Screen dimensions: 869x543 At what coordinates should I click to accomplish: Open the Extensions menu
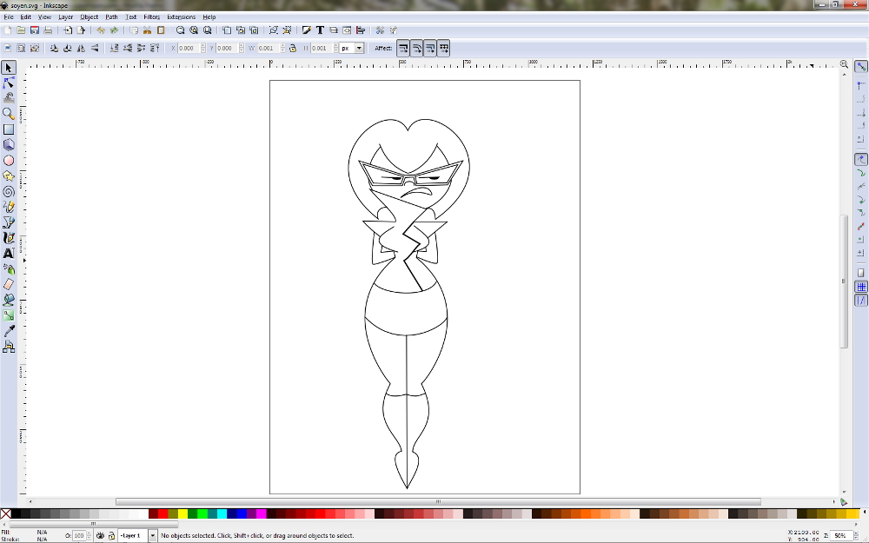coord(181,17)
